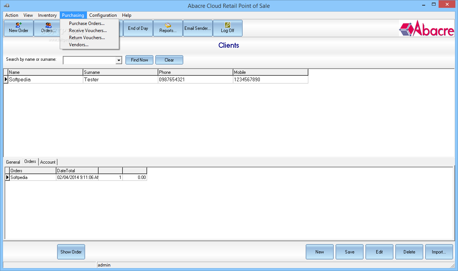Select the Tester surname cell

coord(121,79)
